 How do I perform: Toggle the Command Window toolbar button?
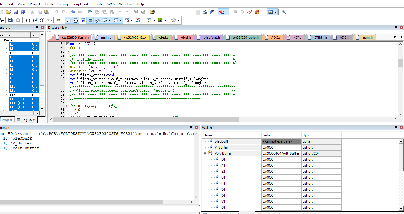[69, 20]
